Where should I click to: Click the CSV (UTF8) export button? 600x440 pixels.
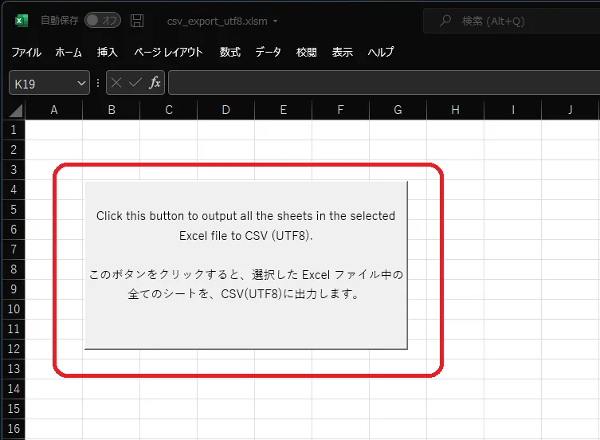click(x=245, y=265)
